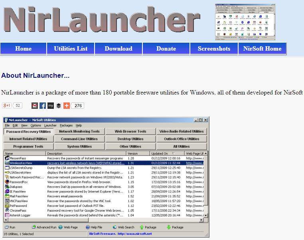Click the list's scroll down arrow
304x240 pixels.
click(205, 215)
